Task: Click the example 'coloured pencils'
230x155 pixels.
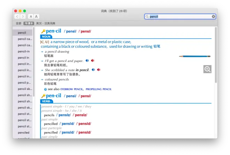Action: [x=57, y=79]
